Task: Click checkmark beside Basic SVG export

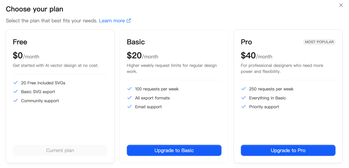Action: tap(16, 92)
